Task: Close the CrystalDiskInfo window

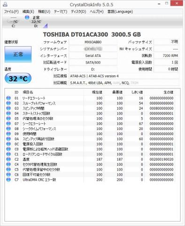Action: click(x=177, y=3)
